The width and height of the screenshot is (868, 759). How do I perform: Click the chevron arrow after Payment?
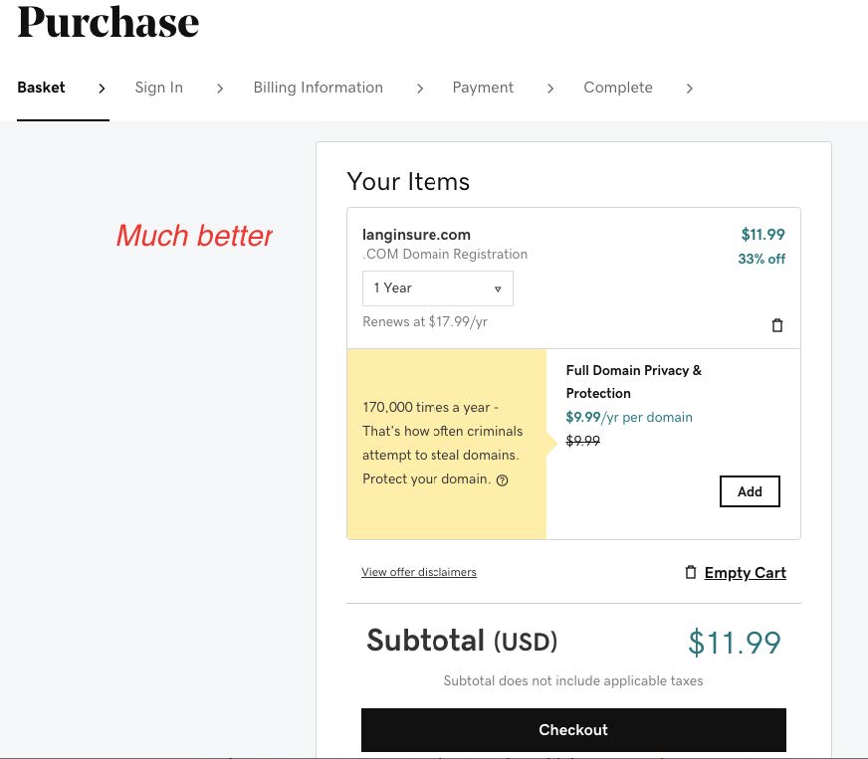click(x=549, y=89)
